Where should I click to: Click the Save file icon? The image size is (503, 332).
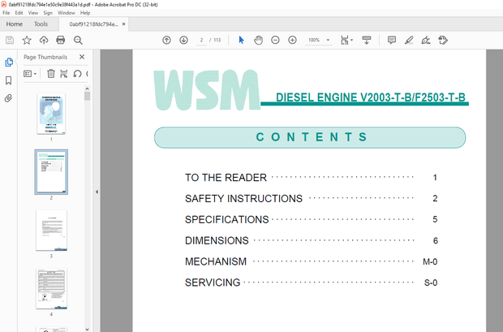[10, 40]
